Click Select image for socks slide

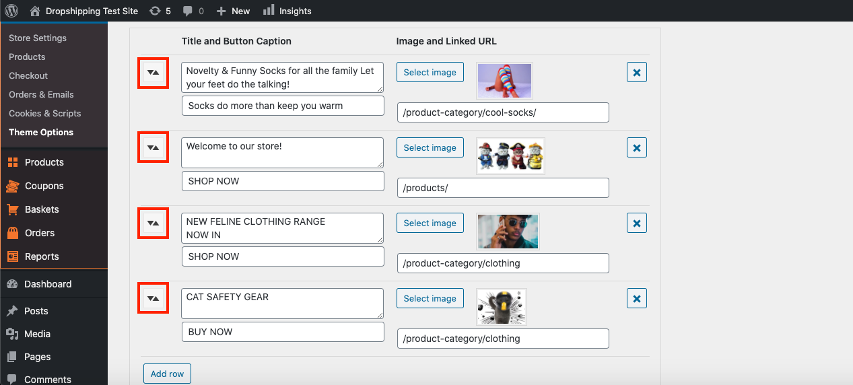coord(430,72)
